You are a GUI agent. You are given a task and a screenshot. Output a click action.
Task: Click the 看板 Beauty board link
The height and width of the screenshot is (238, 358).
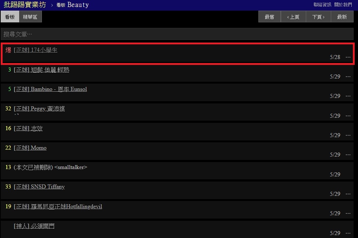click(72, 5)
